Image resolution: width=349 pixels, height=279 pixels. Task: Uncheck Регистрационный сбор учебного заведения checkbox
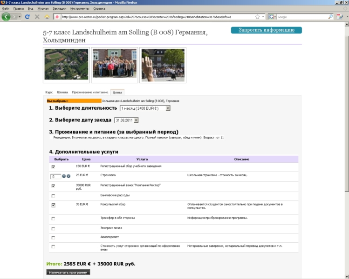53,166
